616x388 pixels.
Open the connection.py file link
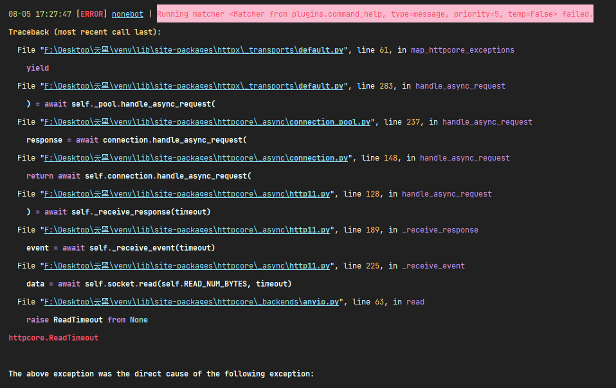point(194,157)
